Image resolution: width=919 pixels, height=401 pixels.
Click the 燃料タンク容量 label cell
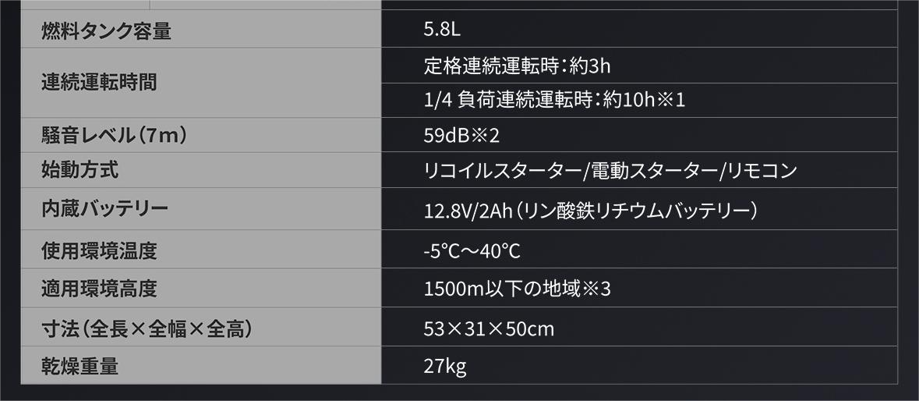coord(106,31)
